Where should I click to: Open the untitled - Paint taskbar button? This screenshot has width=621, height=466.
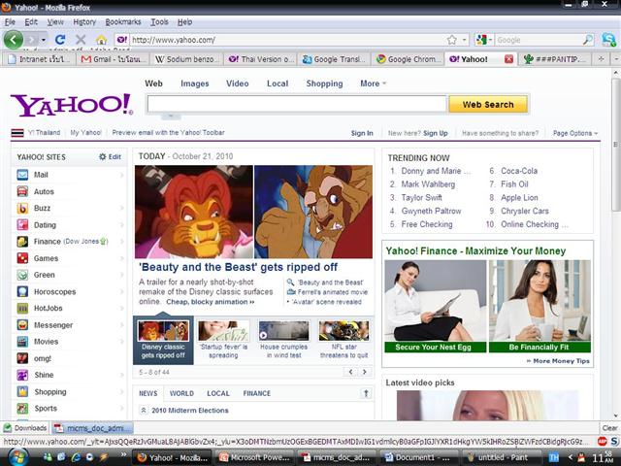point(503,457)
